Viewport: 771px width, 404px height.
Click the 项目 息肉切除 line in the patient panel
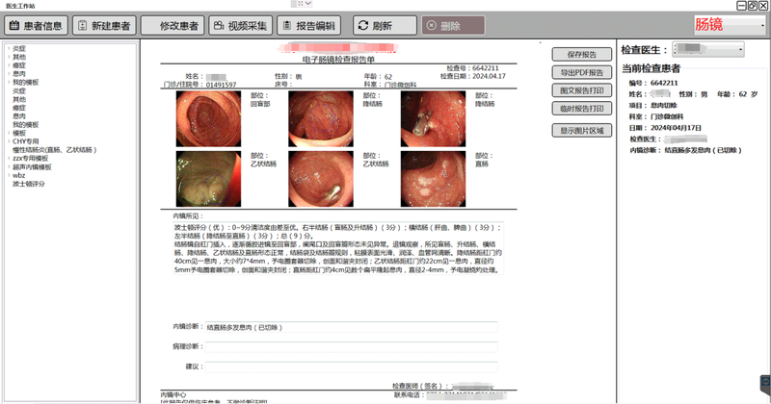tap(653, 106)
